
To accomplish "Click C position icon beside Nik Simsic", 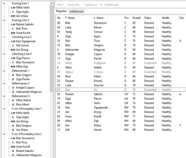I will point(13,46).
